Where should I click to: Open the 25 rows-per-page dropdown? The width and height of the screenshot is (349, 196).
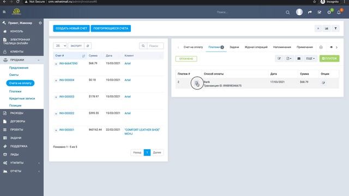pyautogui.click(x=60, y=46)
